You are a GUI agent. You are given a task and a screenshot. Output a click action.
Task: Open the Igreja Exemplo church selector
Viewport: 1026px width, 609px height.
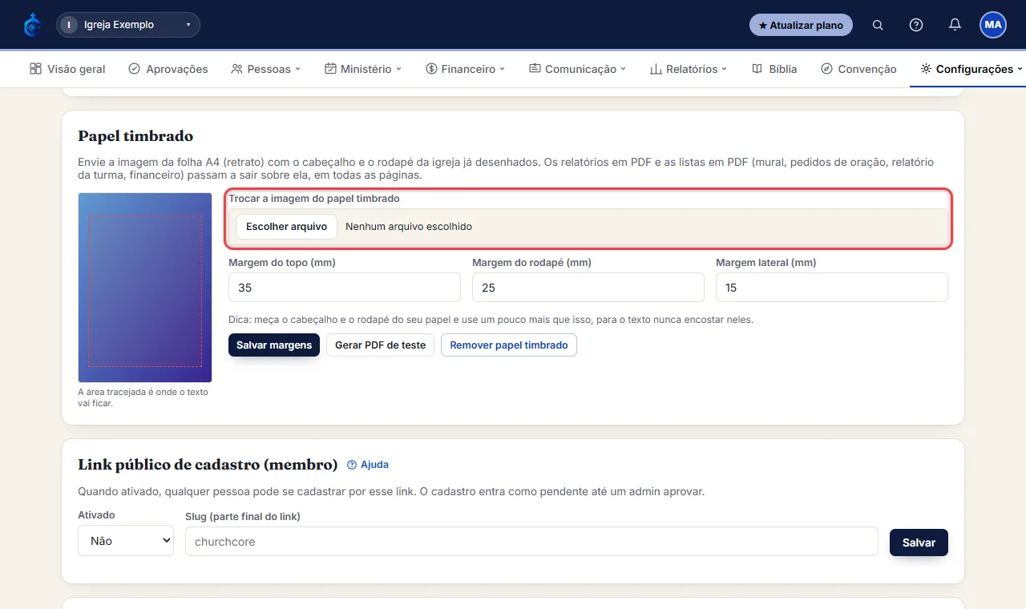click(x=128, y=25)
